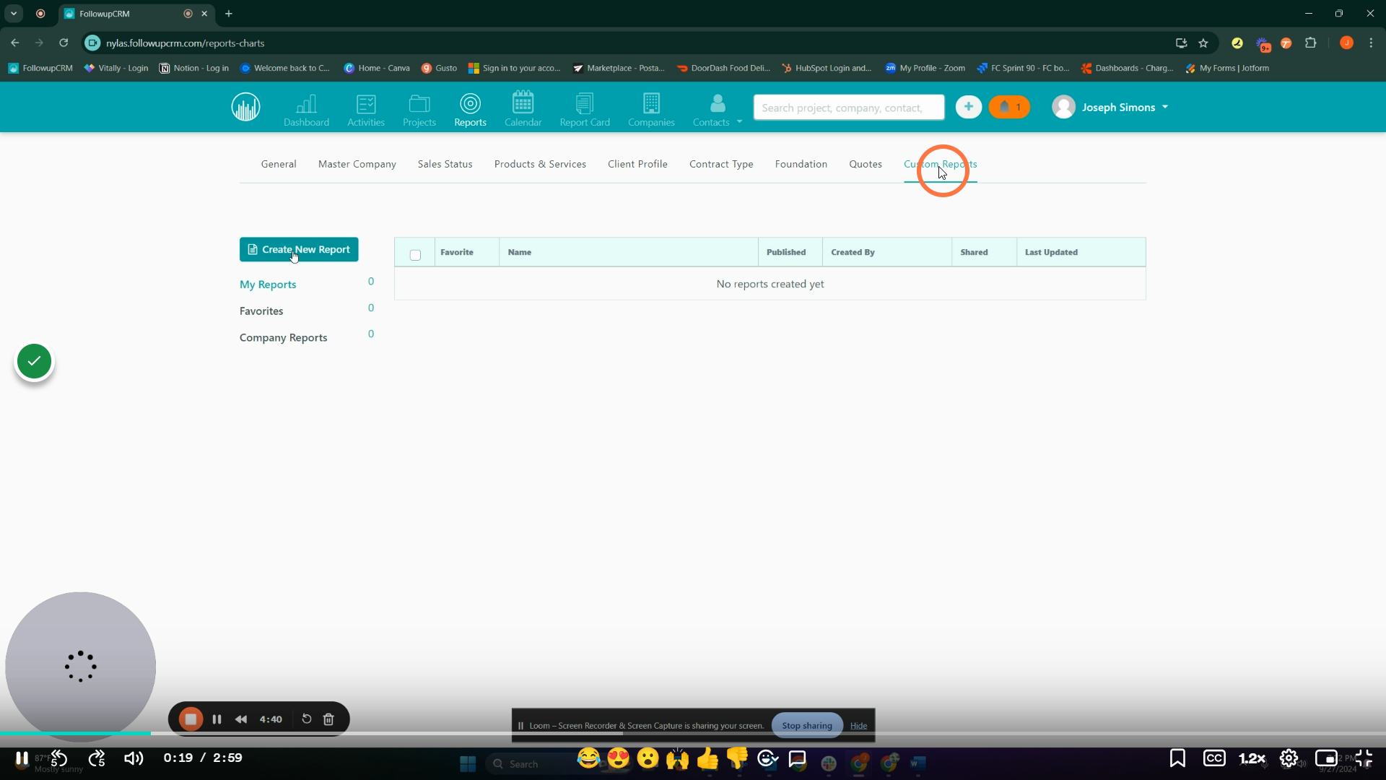Viewport: 1386px width, 780px height.
Task: Switch to the Products & Services tab
Action: (x=540, y=164)
